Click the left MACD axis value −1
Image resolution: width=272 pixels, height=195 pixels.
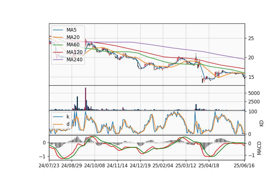42,156
